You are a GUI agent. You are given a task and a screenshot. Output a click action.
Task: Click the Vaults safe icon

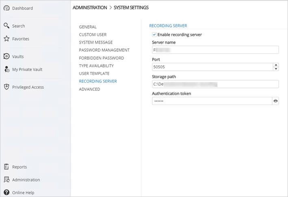pyautogui.click(x=6, y=57)
